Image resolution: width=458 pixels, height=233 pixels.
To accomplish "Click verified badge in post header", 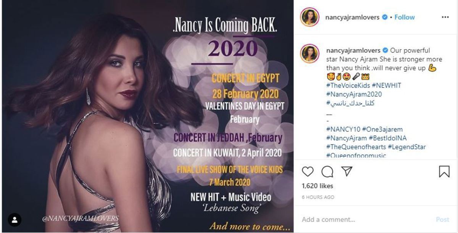I will (385, 17).
